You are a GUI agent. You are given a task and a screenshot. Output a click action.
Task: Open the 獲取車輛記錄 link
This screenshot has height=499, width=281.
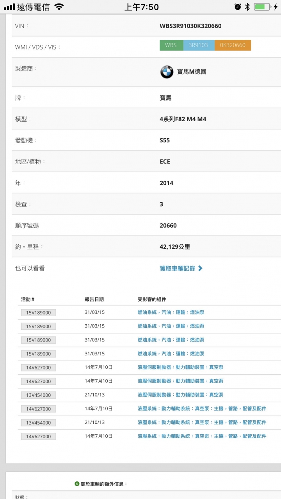(x=178, y=268)
